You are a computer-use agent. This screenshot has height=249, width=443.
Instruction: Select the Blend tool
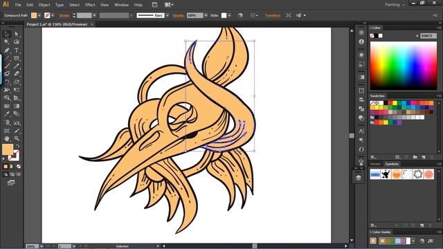click(17, 114)
